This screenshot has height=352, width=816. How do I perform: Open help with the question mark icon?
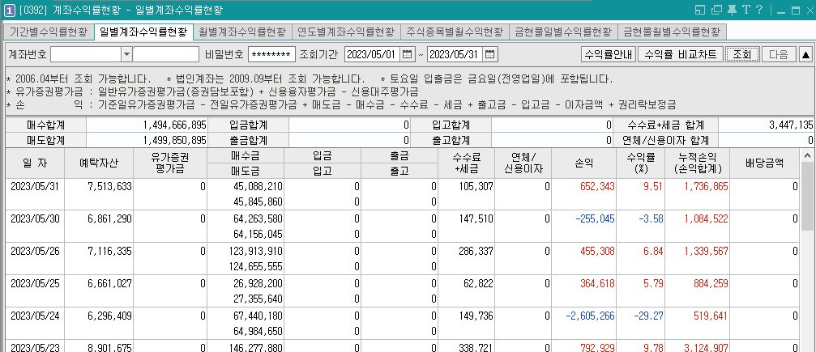coord(758,10)
